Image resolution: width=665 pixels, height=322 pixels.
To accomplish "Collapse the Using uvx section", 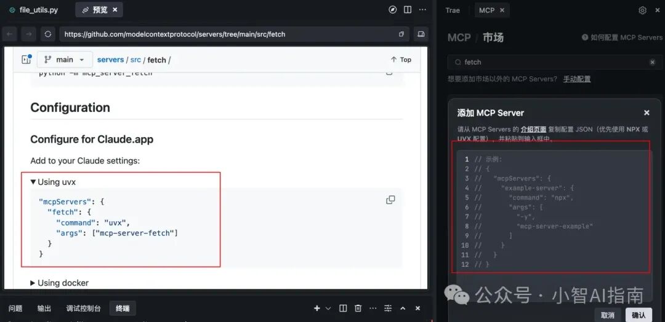I will [53, 182].
